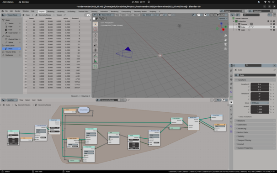Click the red X axis gizmo ball
The width and height of the screenshot is (277, 173).
pyautogui.click(x=223, y=30)
